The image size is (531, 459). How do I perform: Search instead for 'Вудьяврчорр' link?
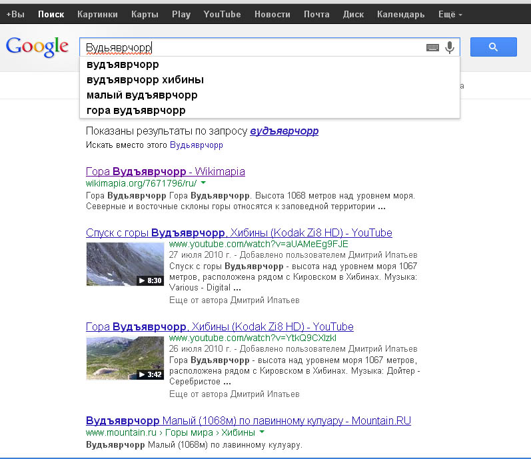(x=197, y=145)
